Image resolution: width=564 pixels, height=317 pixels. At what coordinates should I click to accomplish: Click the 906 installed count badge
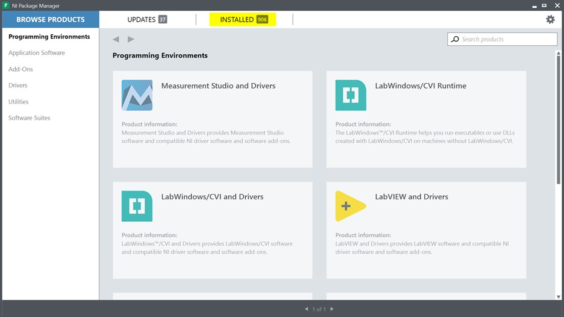(x=262, y=19)
